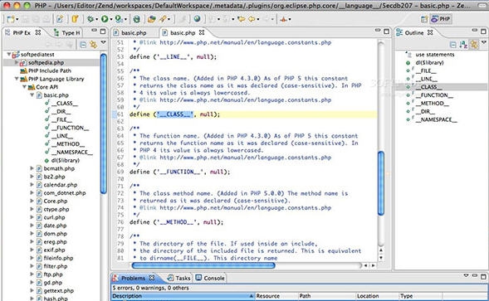Minimize the Outline view pane
Viewport: 489px width, 301px height.
pos(475,30)
